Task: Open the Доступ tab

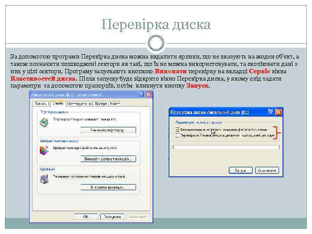Action: click(x=101, y=104)
